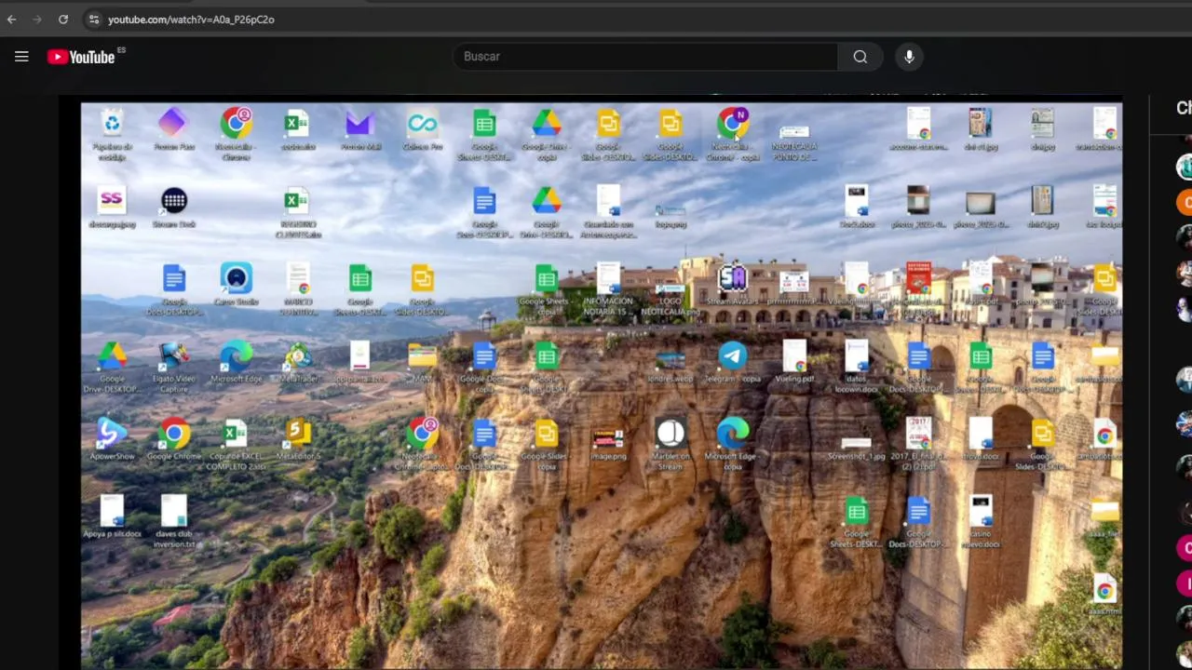The height and width of the screenshot is (670, 1192).
Task: Open Microsoft Edge - copia shortcut
Action: click(x=732, y=444)
